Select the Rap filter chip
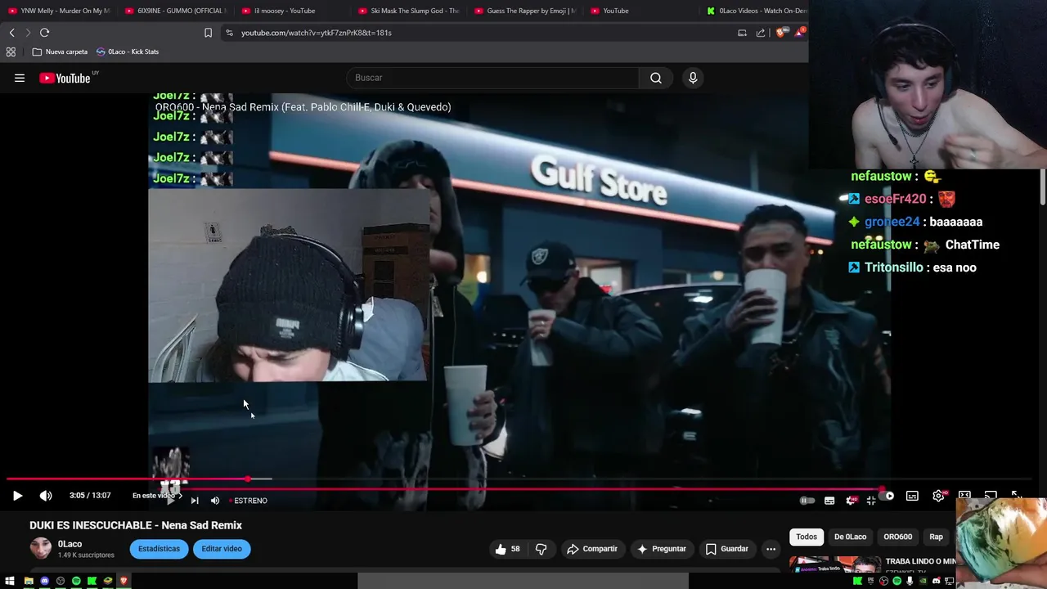This screenshot has width=1047, height=589. click(936, 537)
